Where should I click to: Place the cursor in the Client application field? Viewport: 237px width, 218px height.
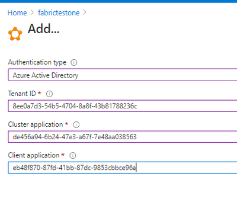click(123, 168)
